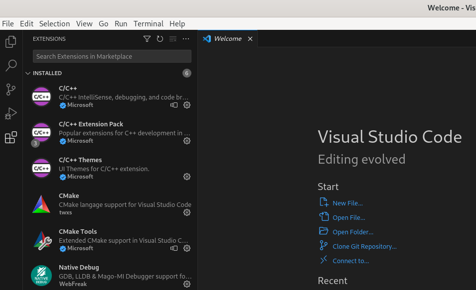Open manage gear for C/C++ extension

pos(187,105)
